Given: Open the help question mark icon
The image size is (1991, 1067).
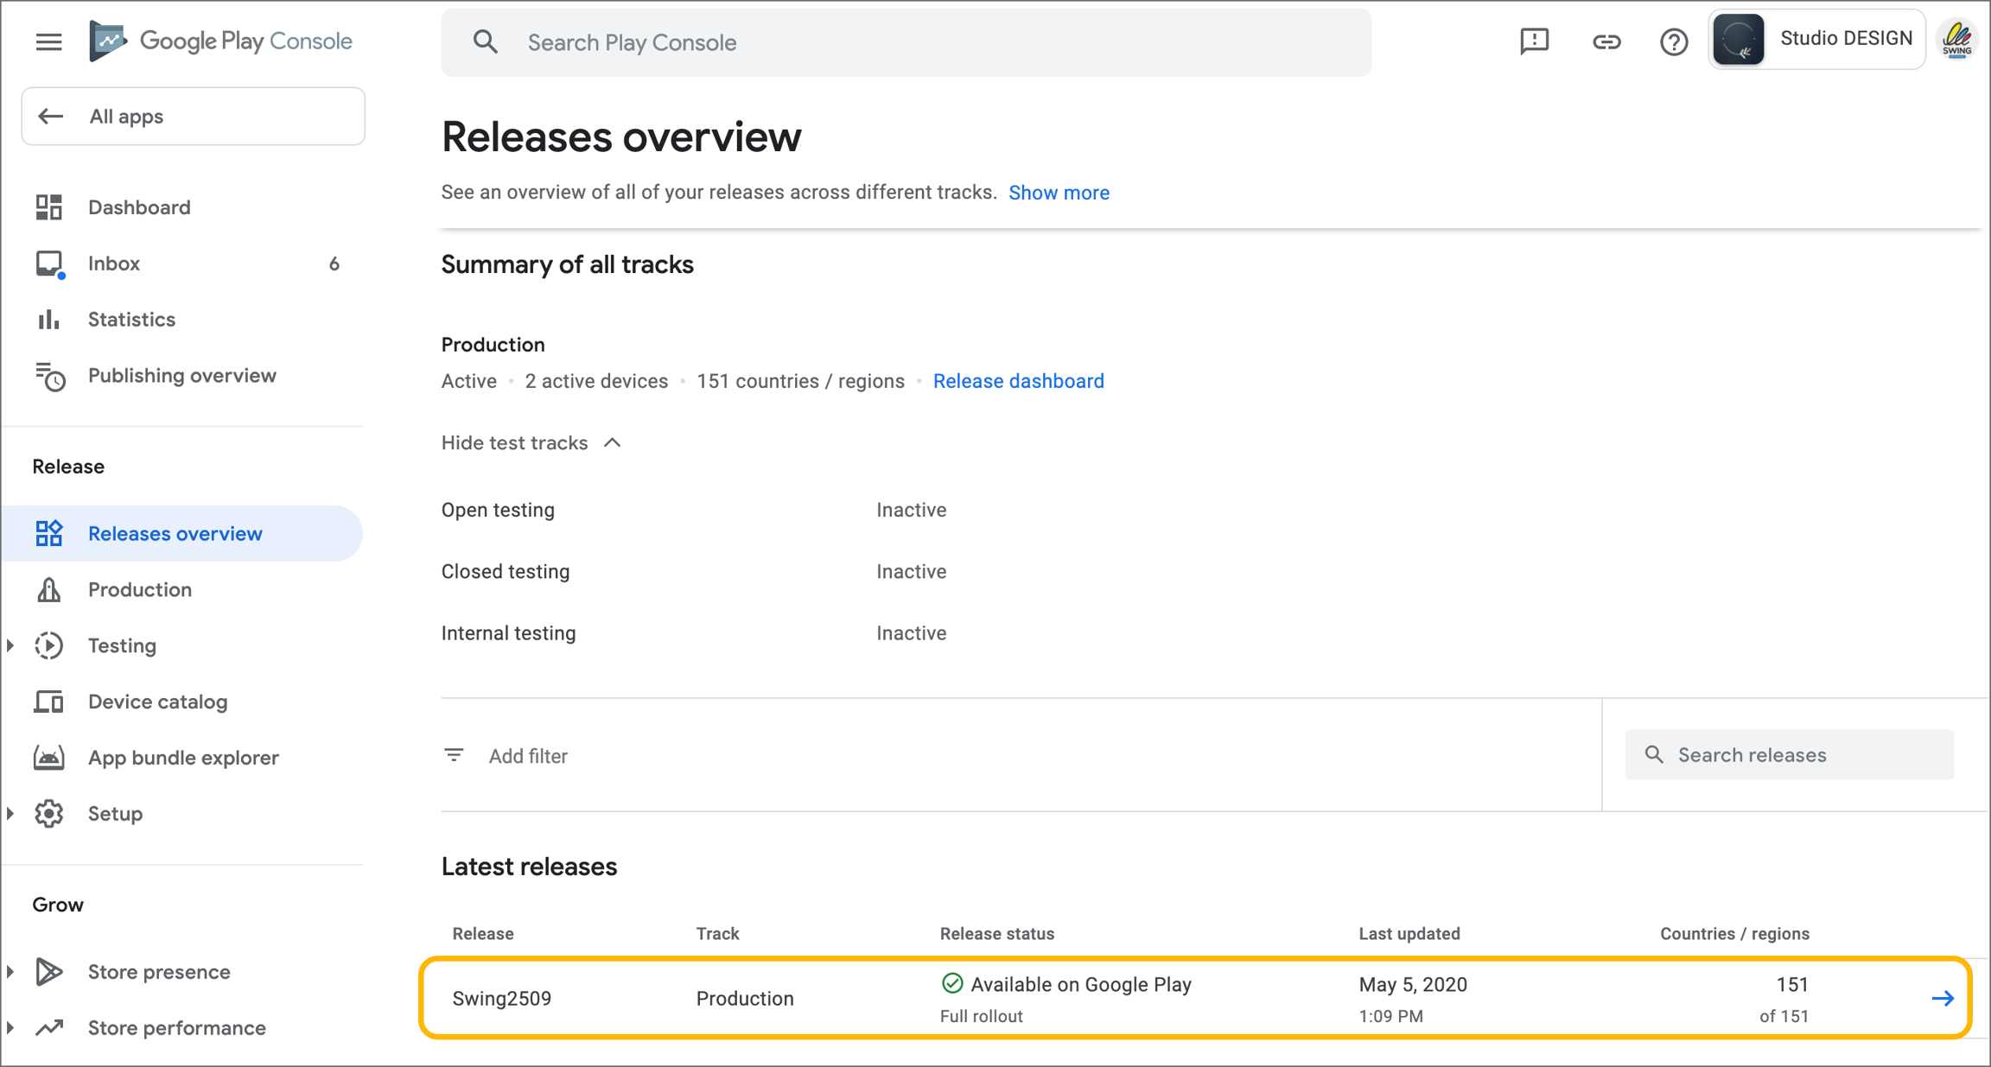Looking at the screenshot, I should pyautogui.click(x=1673, y=41).
